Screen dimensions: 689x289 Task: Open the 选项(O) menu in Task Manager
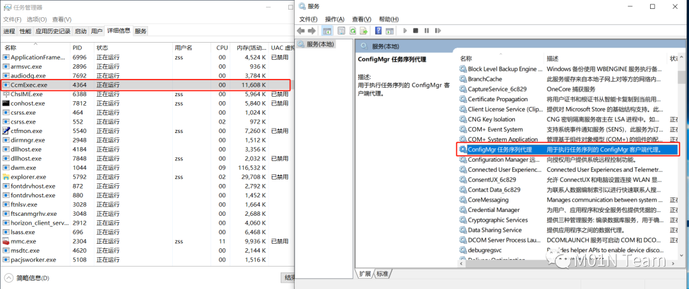tap(36, 19)
